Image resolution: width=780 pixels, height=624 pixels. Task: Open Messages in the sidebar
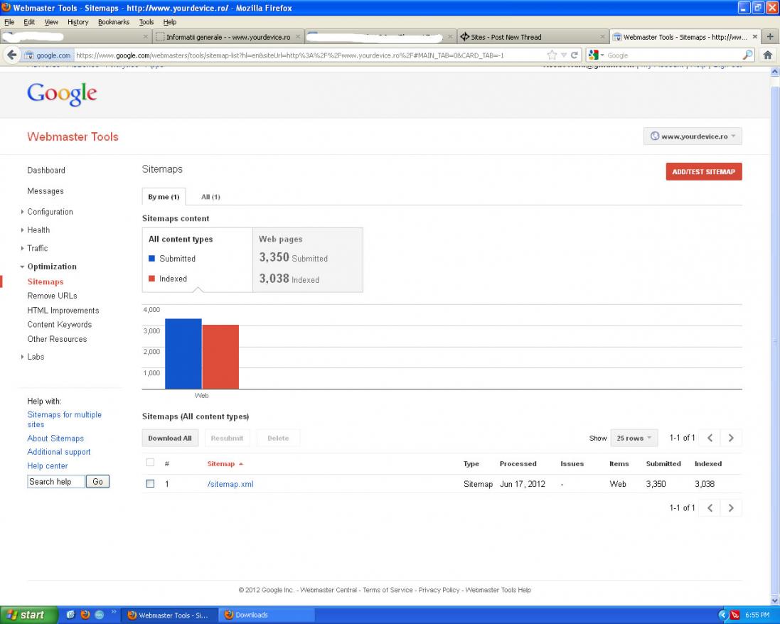(46, 191)
